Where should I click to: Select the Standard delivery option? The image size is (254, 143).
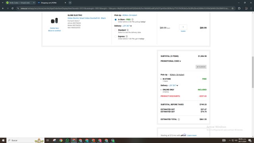point(115,30)
